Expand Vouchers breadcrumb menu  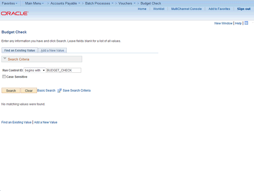tap(127, 3)
